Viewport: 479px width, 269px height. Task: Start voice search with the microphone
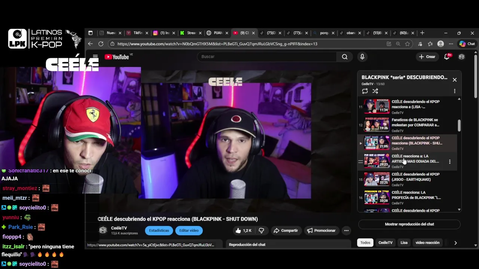[362, 57]
